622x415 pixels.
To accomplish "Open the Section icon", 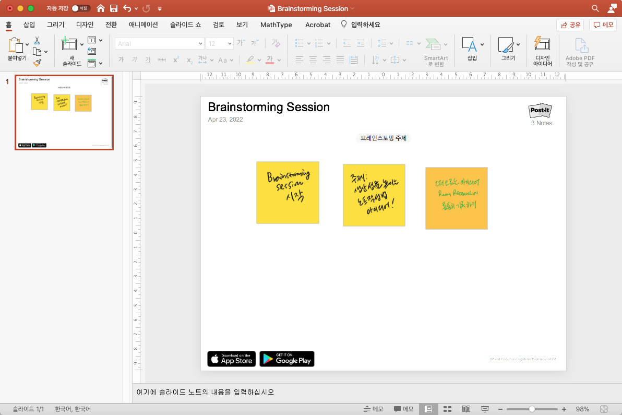I will tap(92, 63).
